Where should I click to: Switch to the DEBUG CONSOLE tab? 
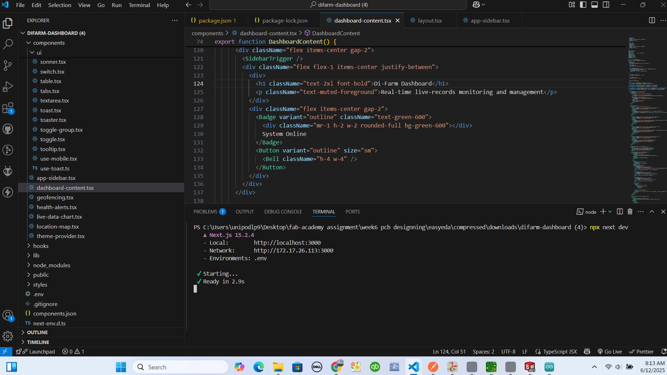283,212
